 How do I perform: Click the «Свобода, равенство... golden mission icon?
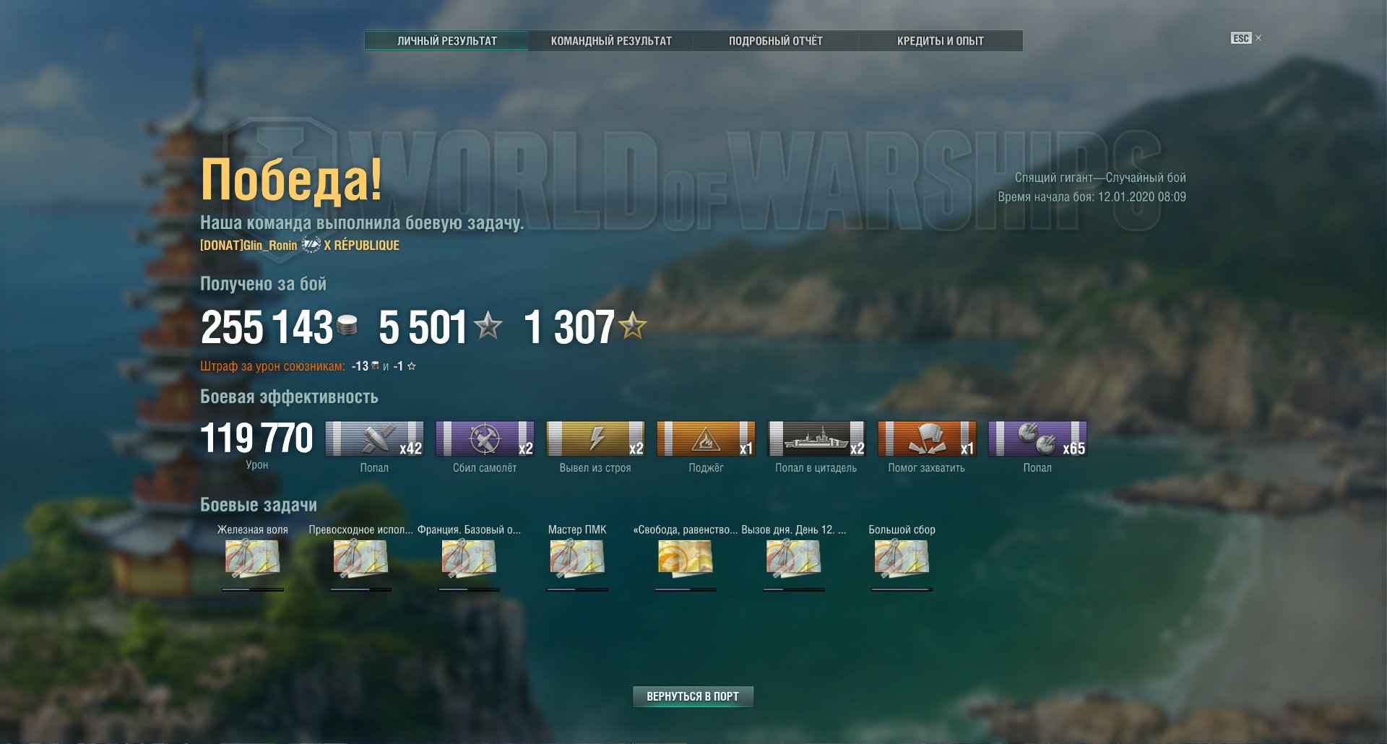tap(686, 559)
